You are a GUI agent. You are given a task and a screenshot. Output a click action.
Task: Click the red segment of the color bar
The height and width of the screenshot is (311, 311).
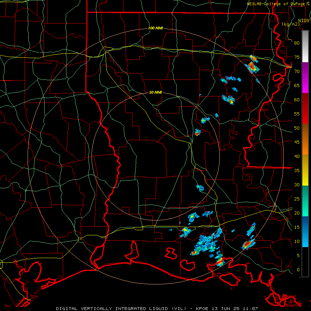click(x=305, y=109)
